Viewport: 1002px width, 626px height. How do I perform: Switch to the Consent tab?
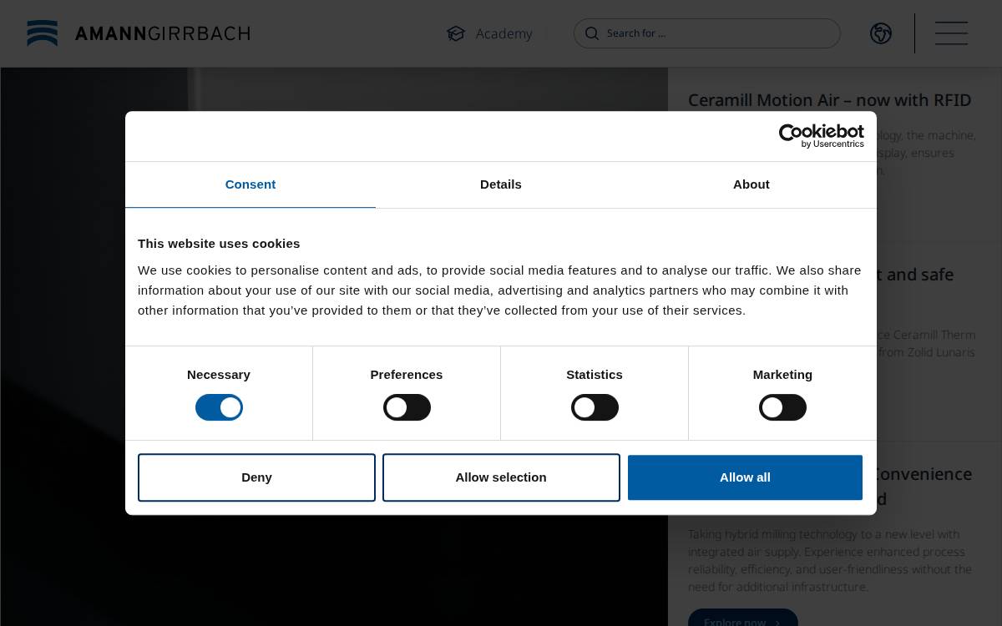pyautogui.click(x=250, y=184)
